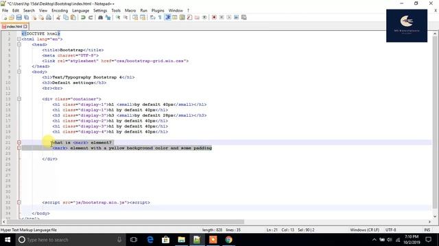Click the horizontal scrollbar thumb
This screenshot has width=439, height=246.
(126, 221)
